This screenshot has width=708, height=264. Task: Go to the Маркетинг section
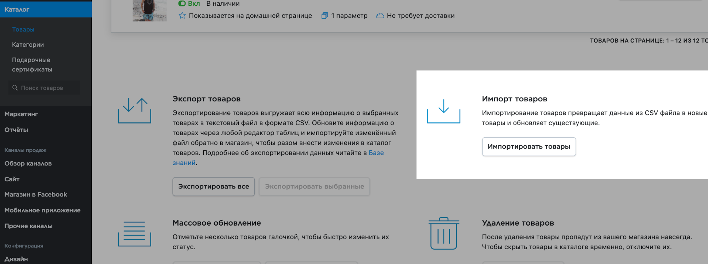coord(21,114)
